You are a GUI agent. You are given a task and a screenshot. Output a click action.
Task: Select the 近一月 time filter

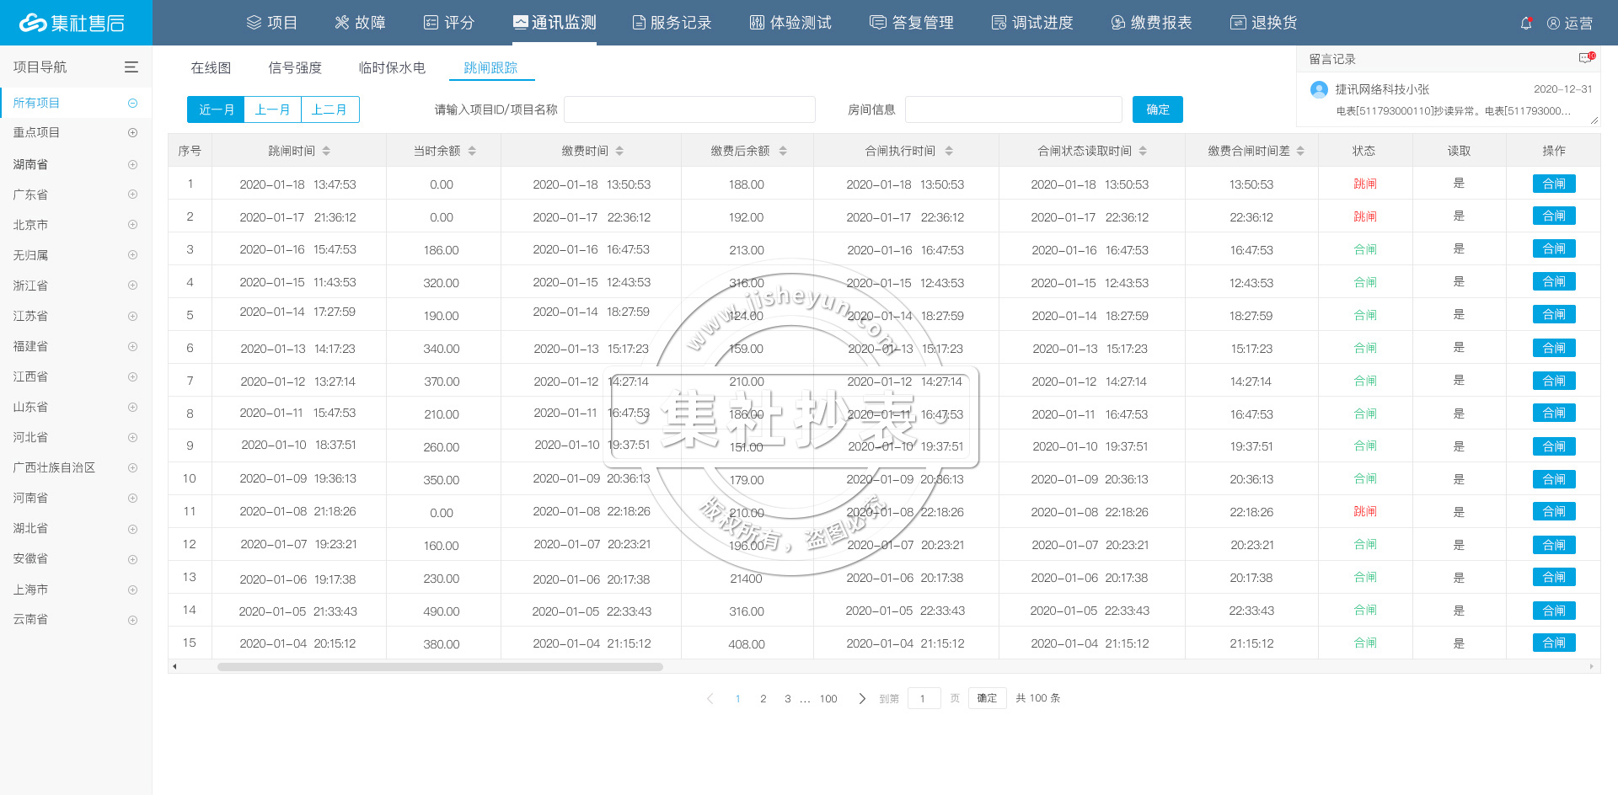pos(216,109)
